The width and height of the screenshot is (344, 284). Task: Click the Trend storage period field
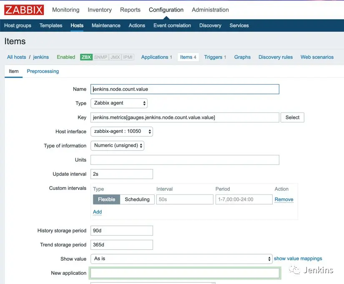pyautogui.click(x=121, y=245)
